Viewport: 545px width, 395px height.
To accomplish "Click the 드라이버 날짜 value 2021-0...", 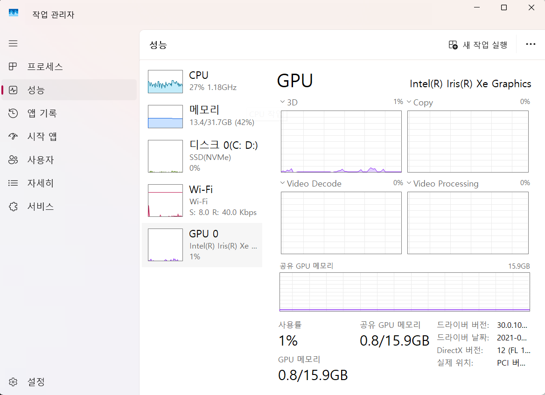I will [x=512, y=338].
